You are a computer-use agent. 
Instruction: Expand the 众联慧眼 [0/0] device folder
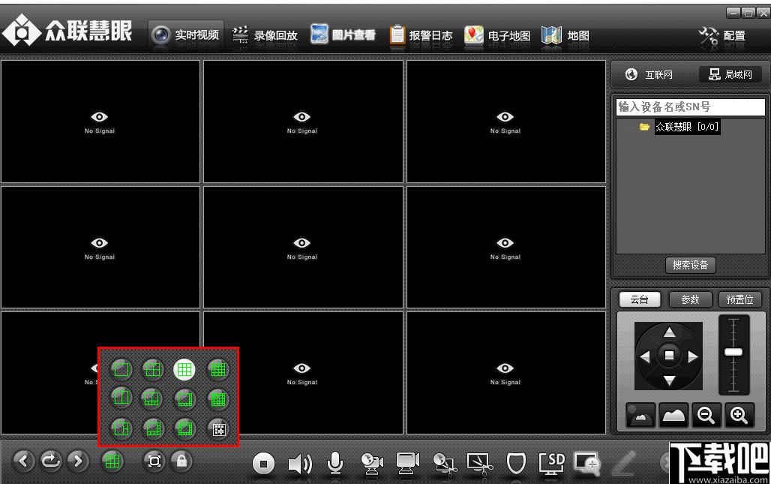click(x=644, y=127)
